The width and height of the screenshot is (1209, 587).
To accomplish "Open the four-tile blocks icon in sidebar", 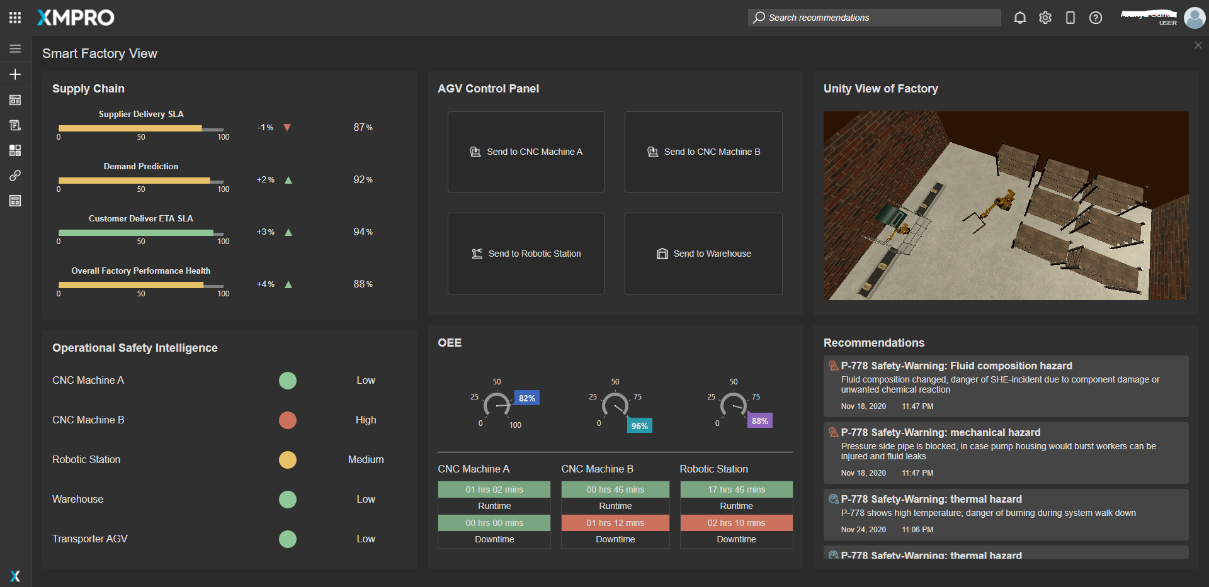I will (15, 150).
